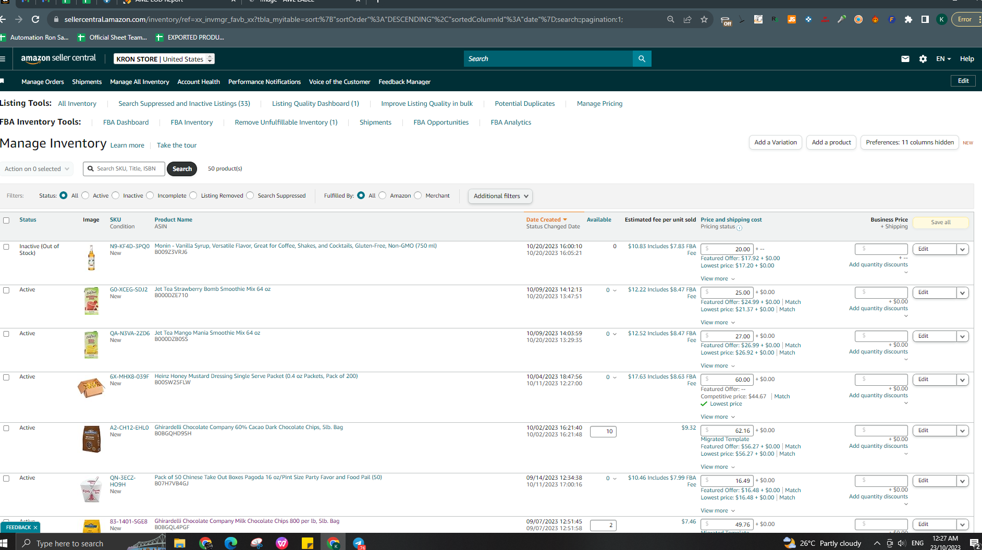The height and width of the screenshot is (550, 982).
Task: Open the notifications center icon
Action: coord(974,544)
